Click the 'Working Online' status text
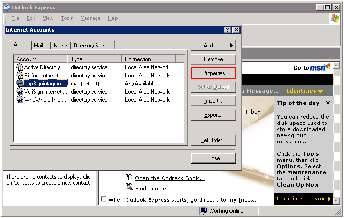 click(x=226, y=211)
